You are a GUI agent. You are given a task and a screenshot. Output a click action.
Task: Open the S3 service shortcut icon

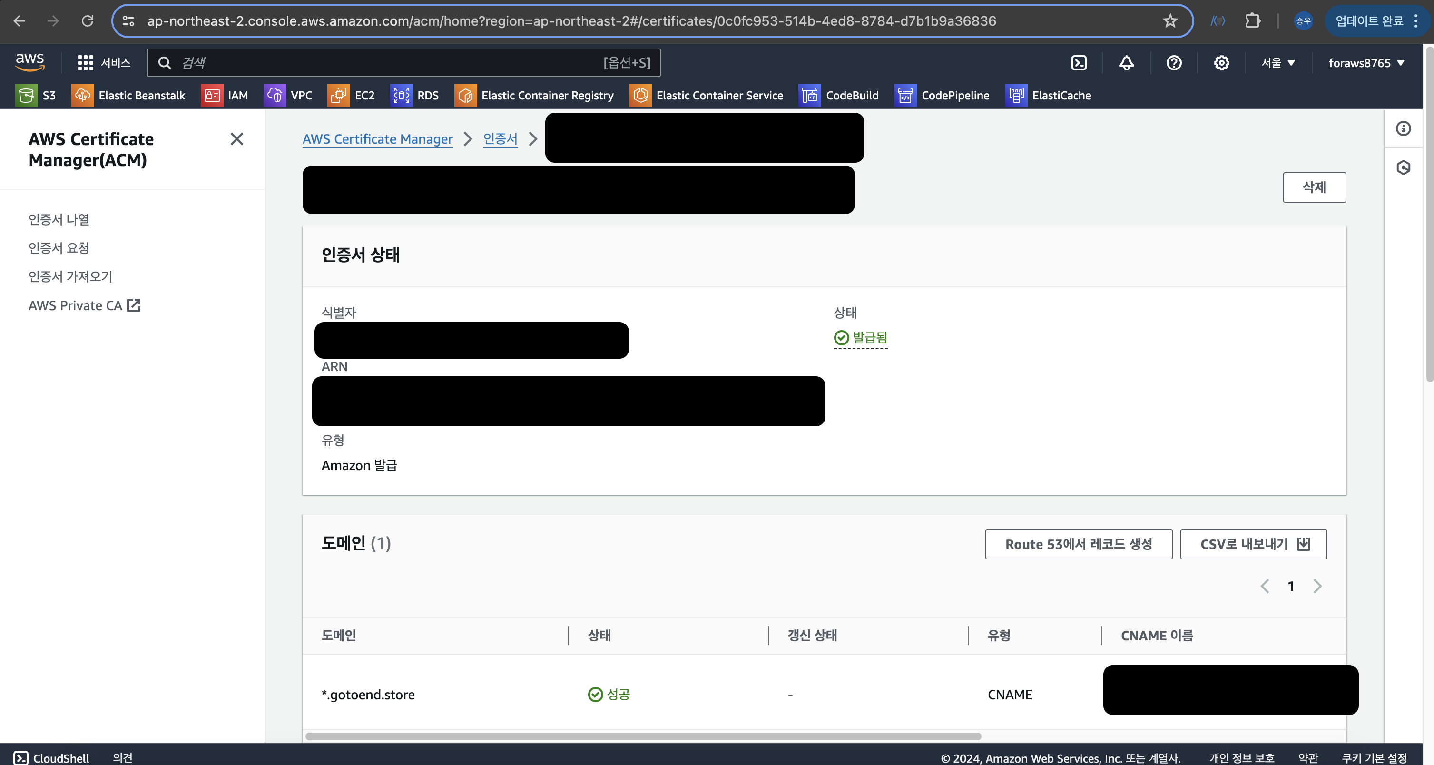pos(26,95)
